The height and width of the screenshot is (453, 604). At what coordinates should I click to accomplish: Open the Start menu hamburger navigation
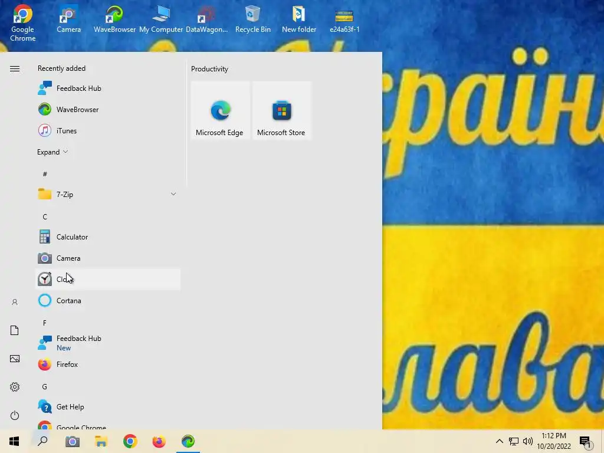(15, 68)
